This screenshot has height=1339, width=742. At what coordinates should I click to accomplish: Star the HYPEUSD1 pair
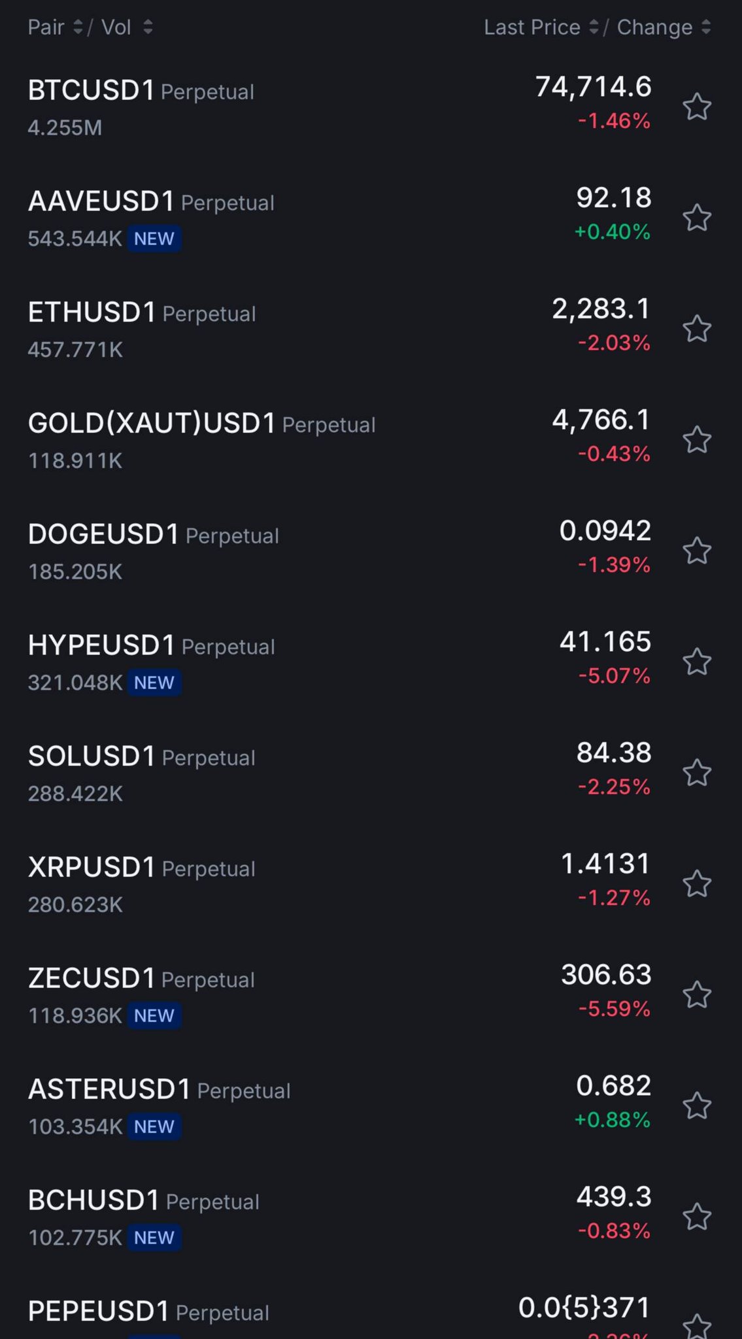tap(697, 662)
